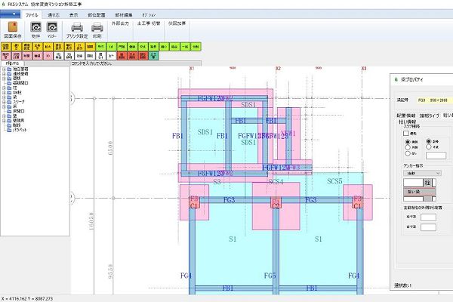Image resolution: width=453 pixels, height=302 pixels.
Task: Select the top radio of the three-option group
Action: pyautogui.click(x=408, y=142)
